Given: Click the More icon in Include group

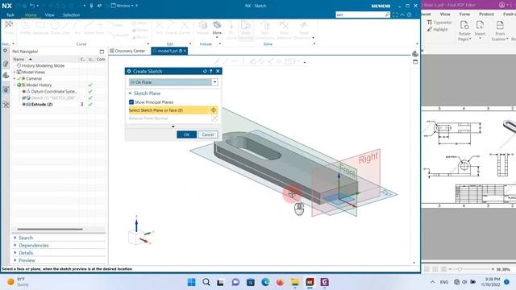Looking at the screenshot, I should [217, 25].
